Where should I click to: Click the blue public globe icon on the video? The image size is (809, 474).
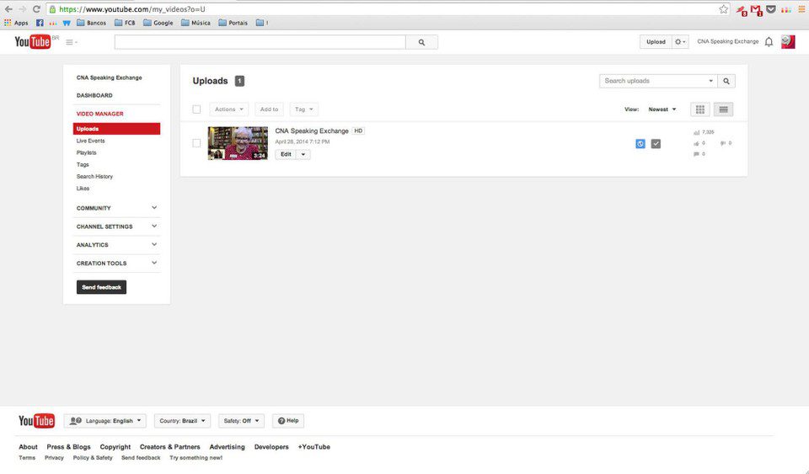pyautogui.click(x=640, y=144)
